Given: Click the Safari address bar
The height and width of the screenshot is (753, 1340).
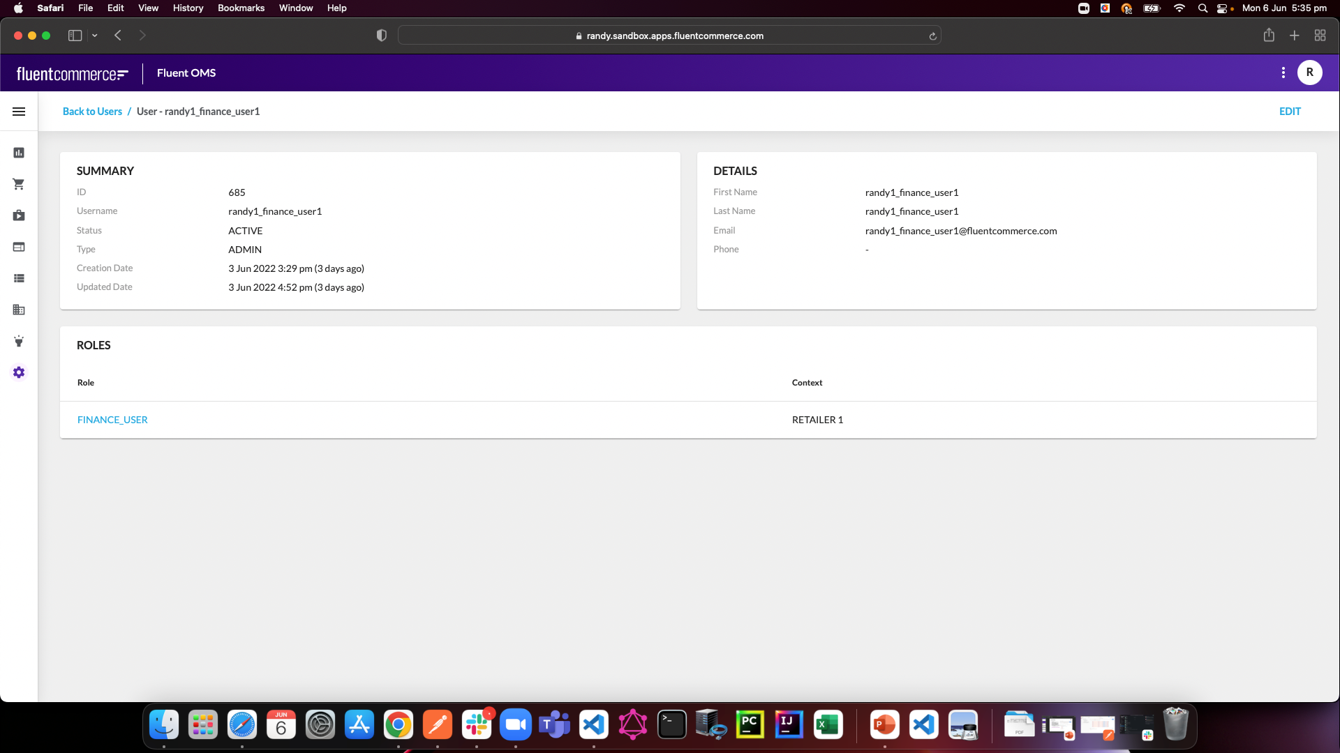Looking at the screenshot, I should [x=670, y=36].
